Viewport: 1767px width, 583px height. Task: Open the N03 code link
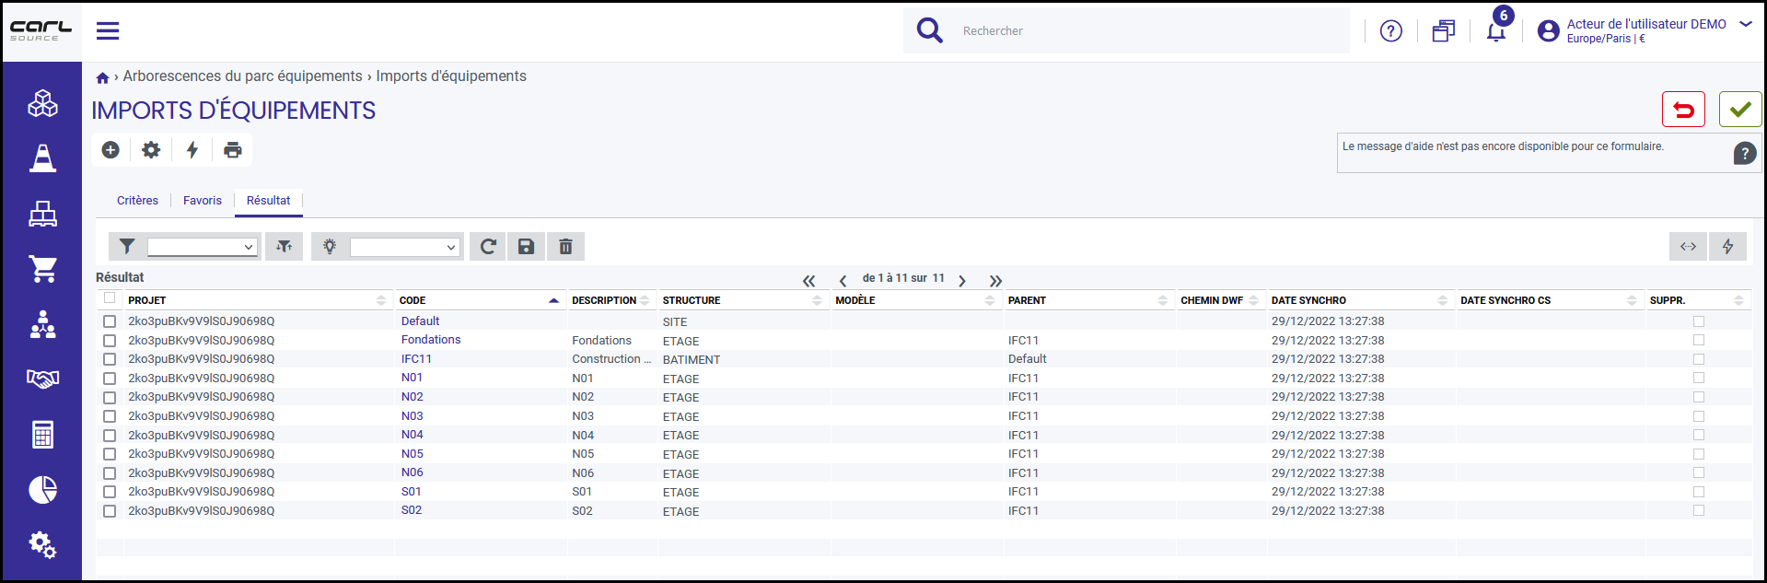[x=412, y=416]
